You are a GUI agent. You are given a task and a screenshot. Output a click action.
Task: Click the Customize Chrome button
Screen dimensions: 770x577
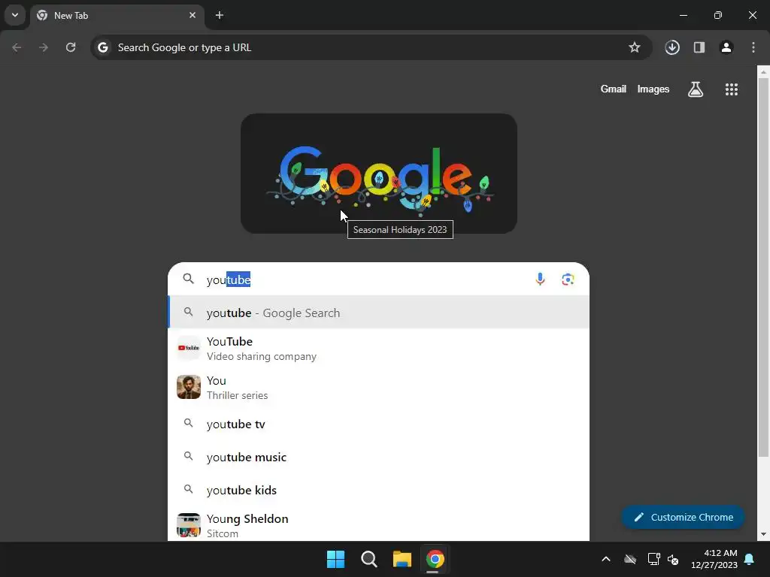683,517
